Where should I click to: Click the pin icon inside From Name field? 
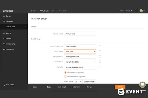(x=94, y=51)
